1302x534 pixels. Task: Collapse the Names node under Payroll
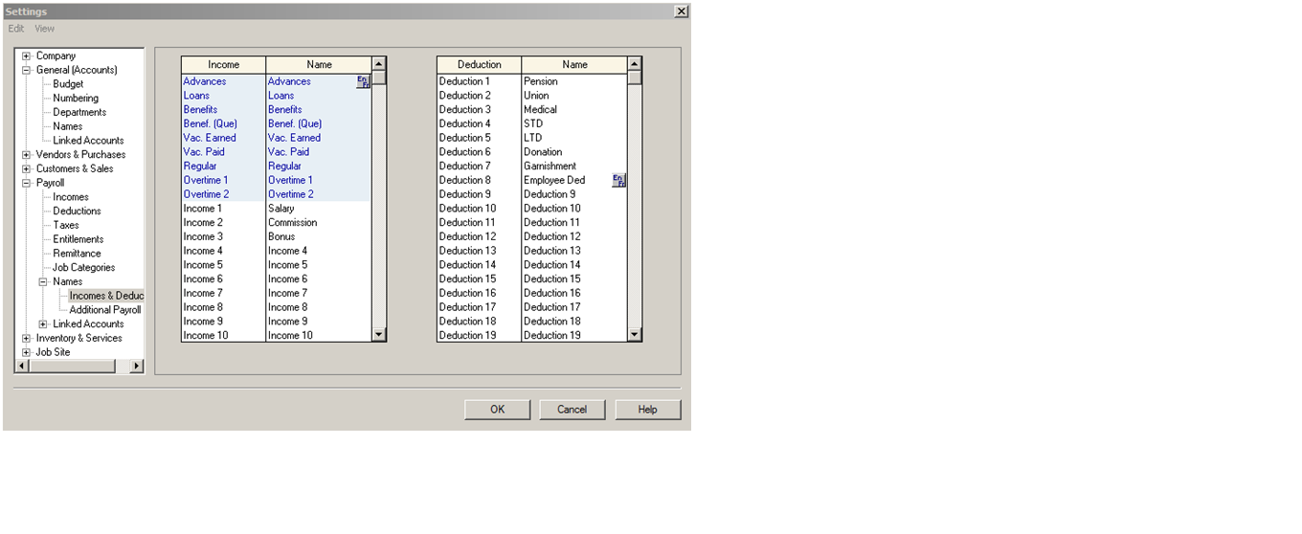(x=43, y=281)
